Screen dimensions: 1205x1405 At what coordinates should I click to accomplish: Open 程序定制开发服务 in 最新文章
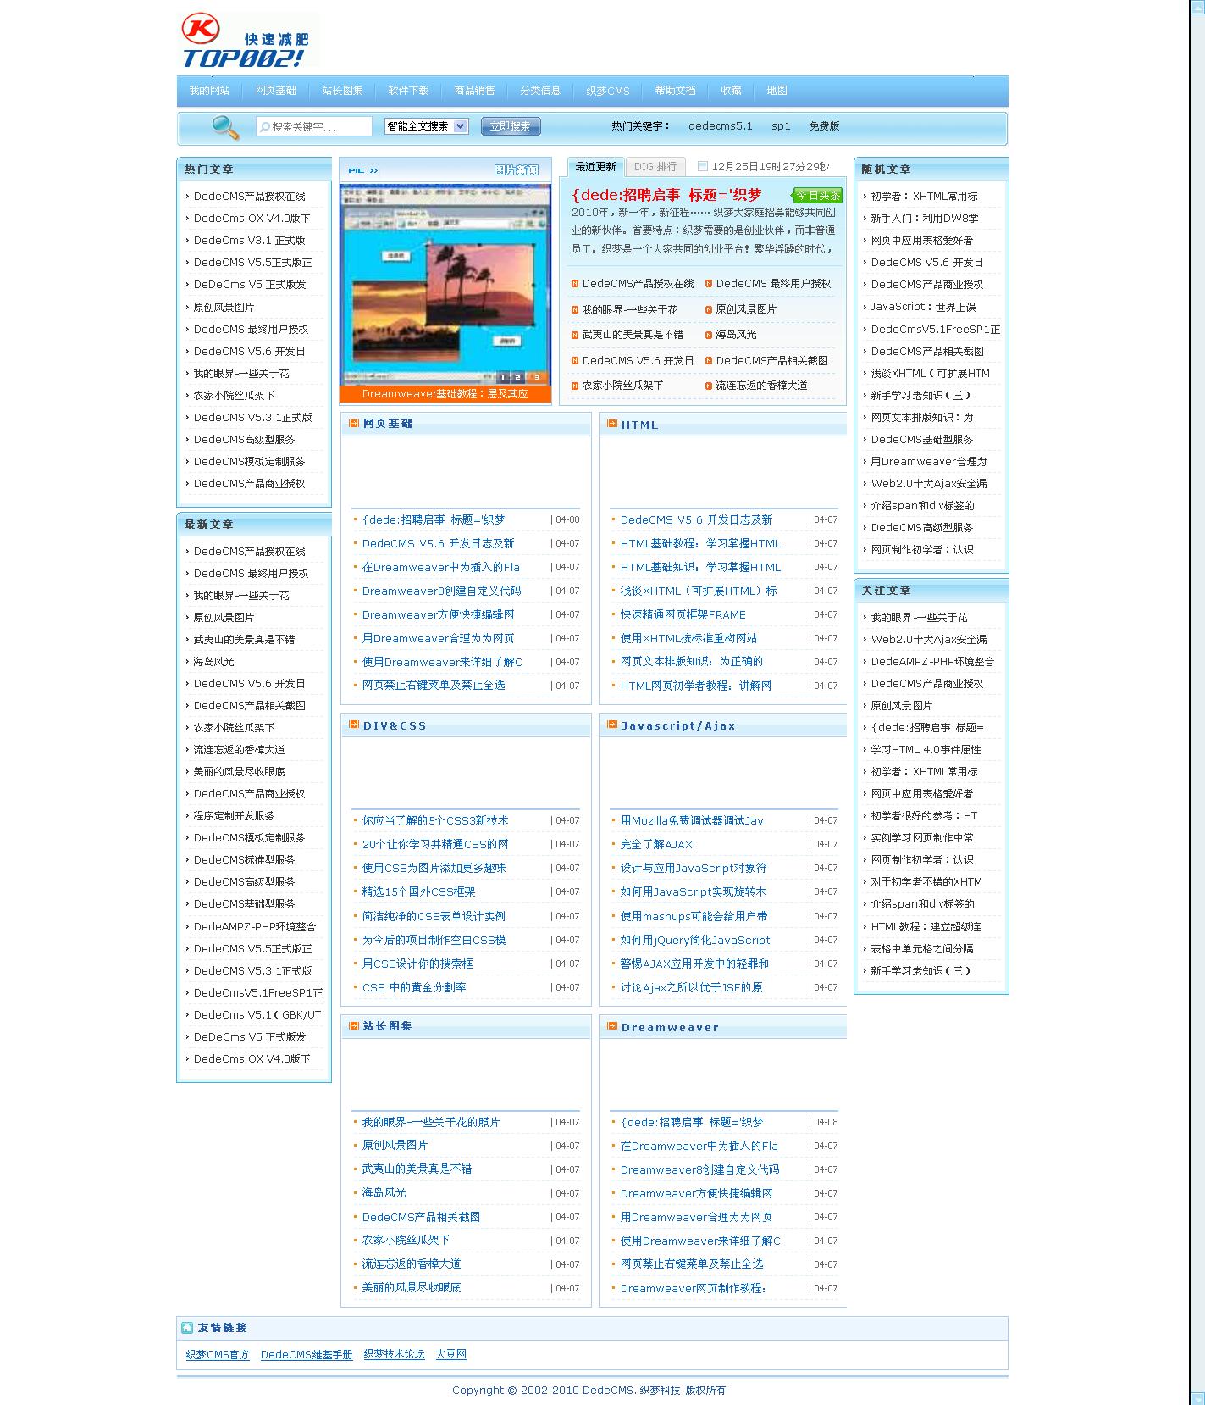click(234, 816)
